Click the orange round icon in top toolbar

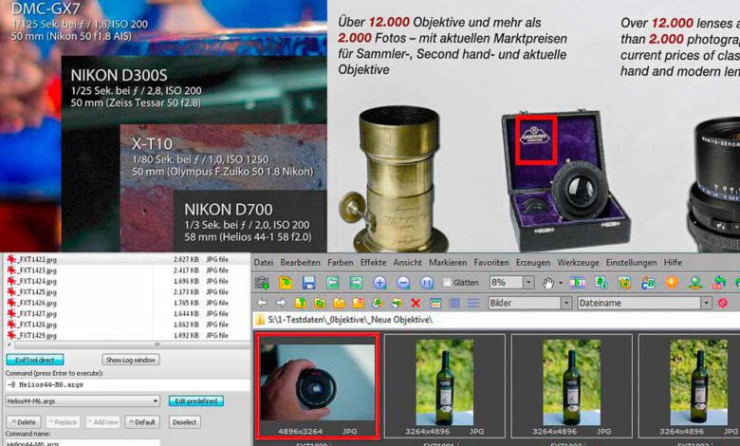tap(672, 282)
